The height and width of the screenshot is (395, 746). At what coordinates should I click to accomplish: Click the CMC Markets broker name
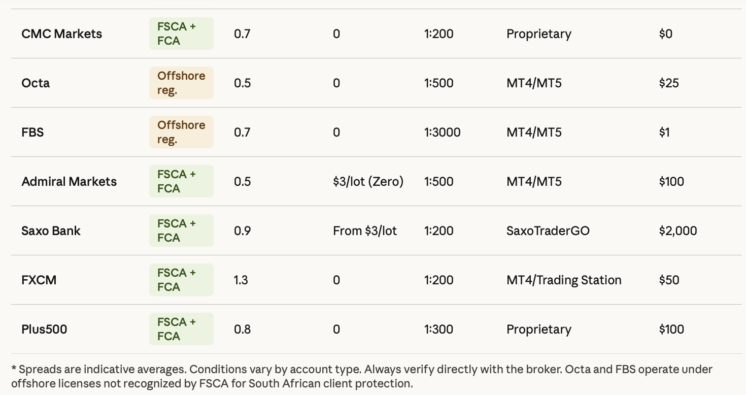point(61,34)
